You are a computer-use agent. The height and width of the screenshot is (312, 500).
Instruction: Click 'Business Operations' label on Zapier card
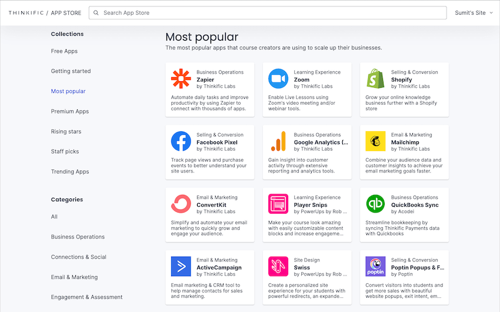point(220,72)
